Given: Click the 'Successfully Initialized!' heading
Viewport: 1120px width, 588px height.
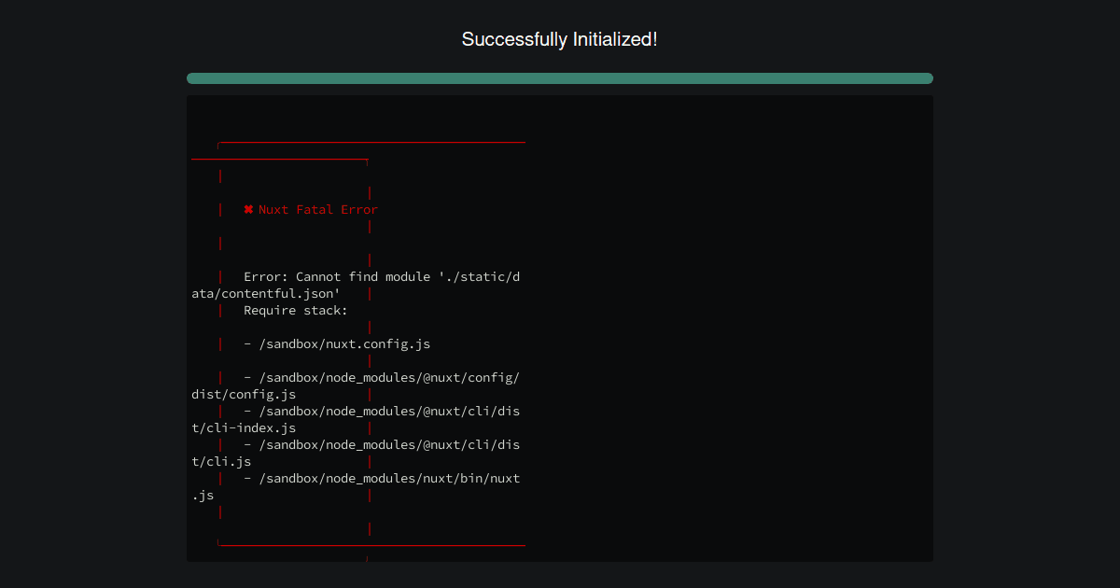Looking at the screenshot, I should pyautogui.click(x=560, y=39).
